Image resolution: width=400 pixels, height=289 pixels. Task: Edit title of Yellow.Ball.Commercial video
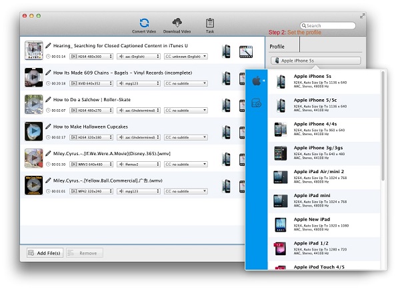[x=48, y=180]
